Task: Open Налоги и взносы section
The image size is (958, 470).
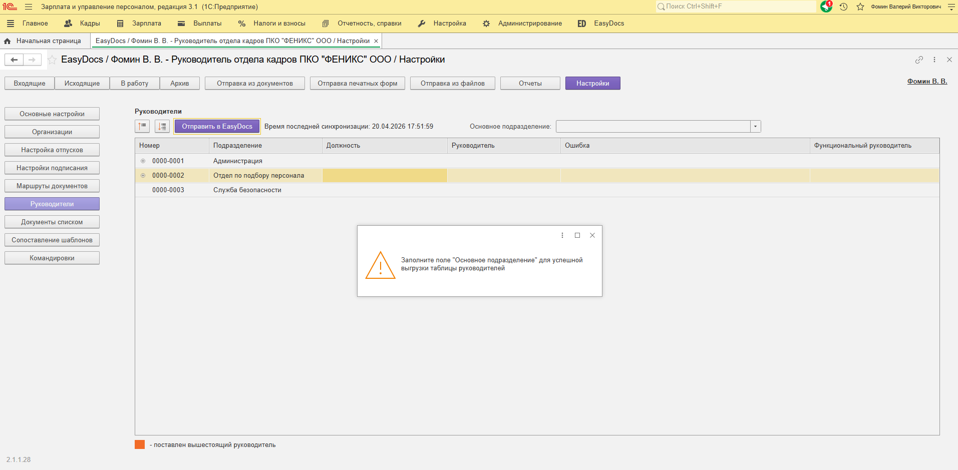Action: point(279,24)
